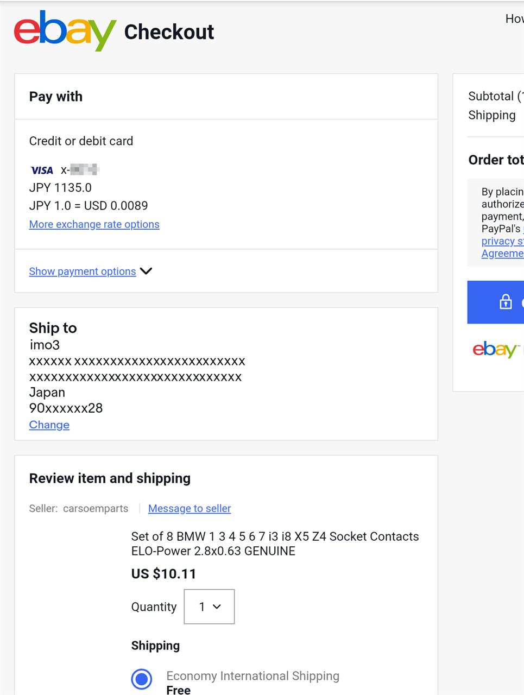Screen dimensions: 524x695
Task: Click the small eBay logo in the order summary
Action: coord(496,349)
